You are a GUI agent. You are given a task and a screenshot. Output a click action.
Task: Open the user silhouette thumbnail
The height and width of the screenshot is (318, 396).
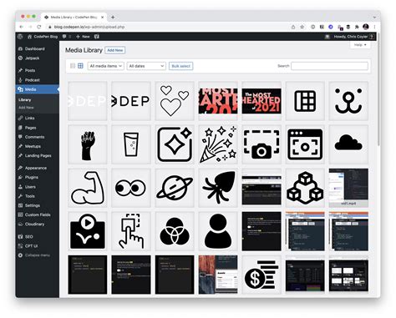click(218, 231)
